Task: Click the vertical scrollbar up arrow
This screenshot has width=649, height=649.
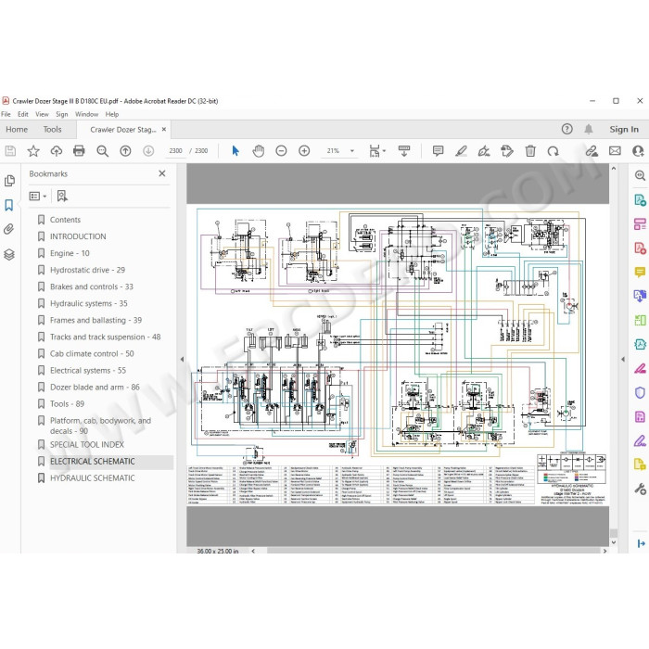Action: click(x=614, y=169)
